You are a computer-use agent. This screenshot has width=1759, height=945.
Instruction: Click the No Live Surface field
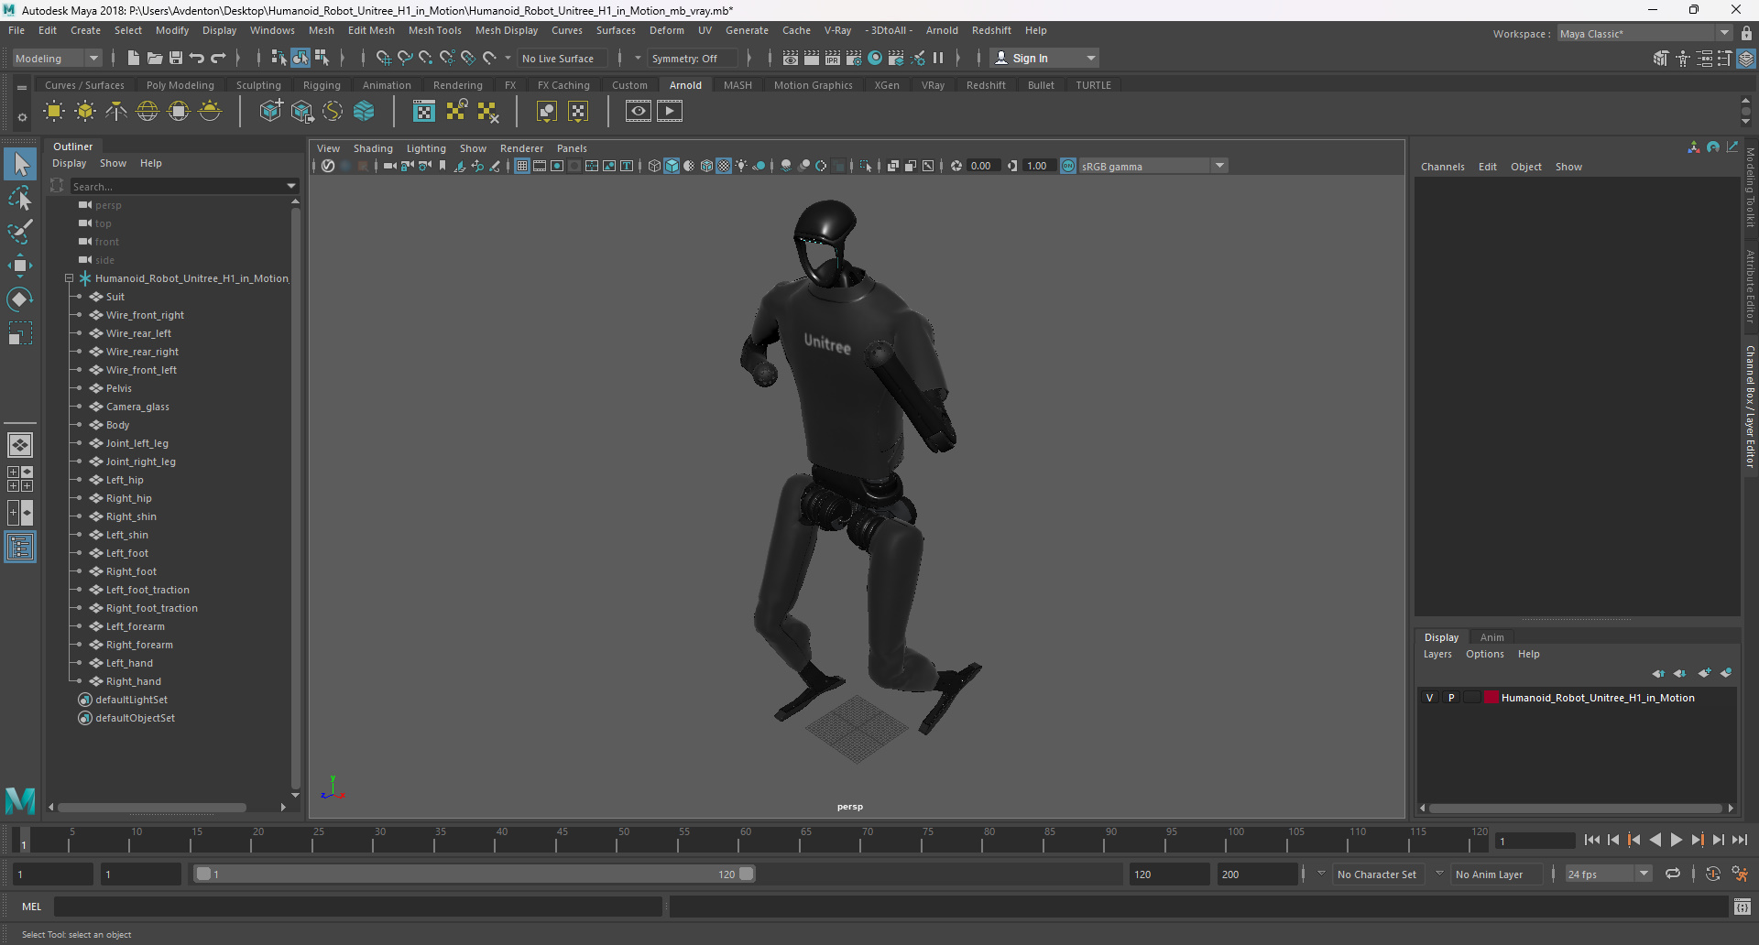(x=564, y=59)
